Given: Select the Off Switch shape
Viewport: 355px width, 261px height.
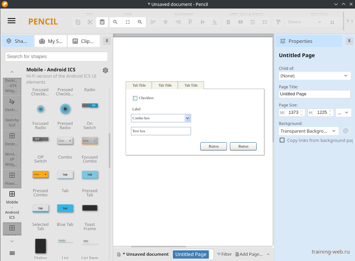Looking at the screenshot, I should tap(40, 139).
